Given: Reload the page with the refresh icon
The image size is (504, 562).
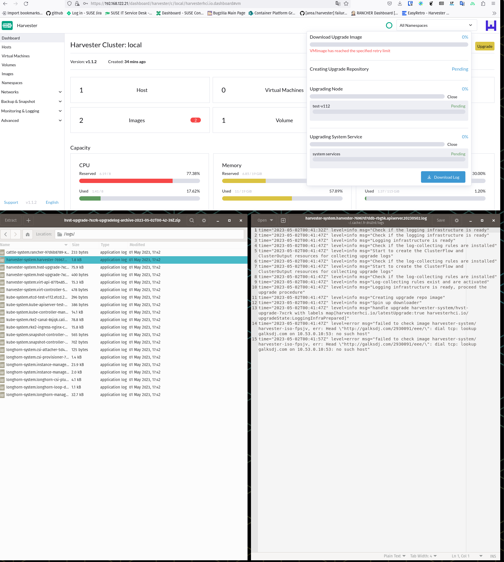Looking at the screenshot, I should [x=26, y=4].
